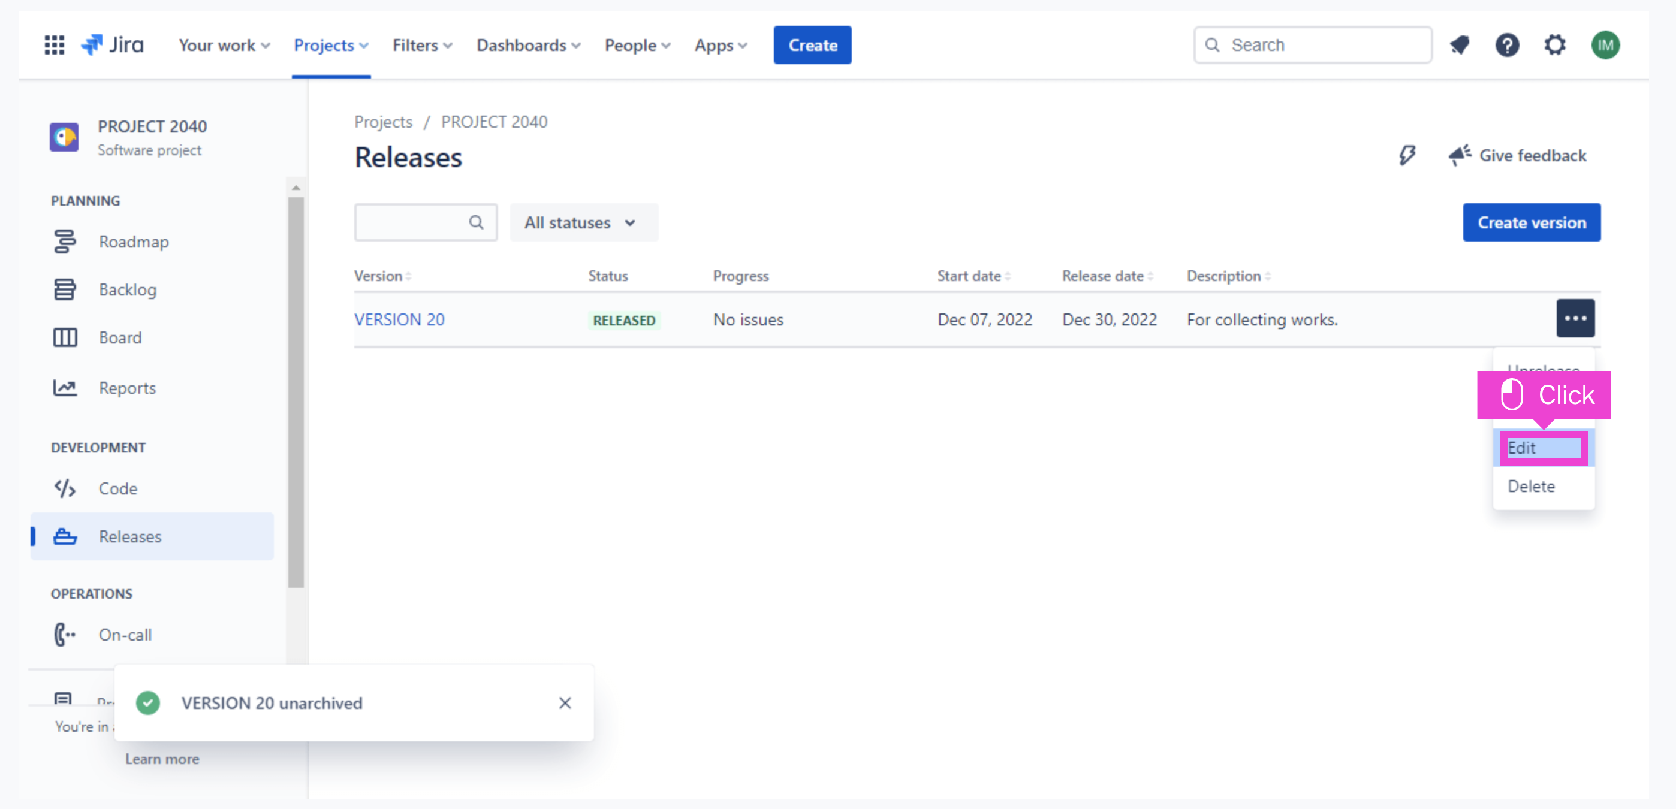Image resolution: width=1676 pixels, height=809 pixels.
Task: Click 'For collecting works.' description
Action: (x=1262, y=319)
